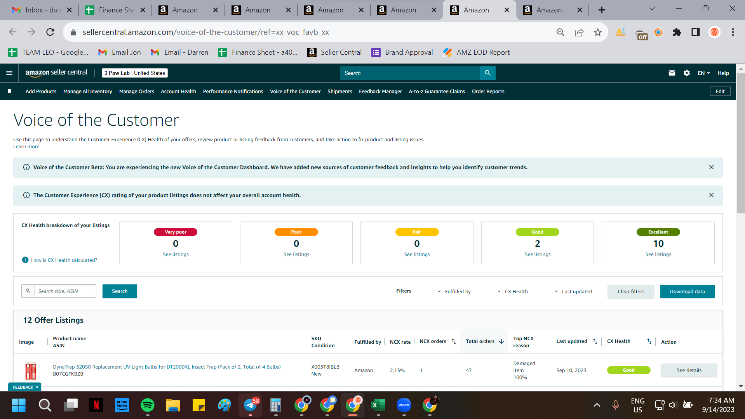Open How is CX Health calculated link
The image size is (745, 419).
click(x=64, y=260)
